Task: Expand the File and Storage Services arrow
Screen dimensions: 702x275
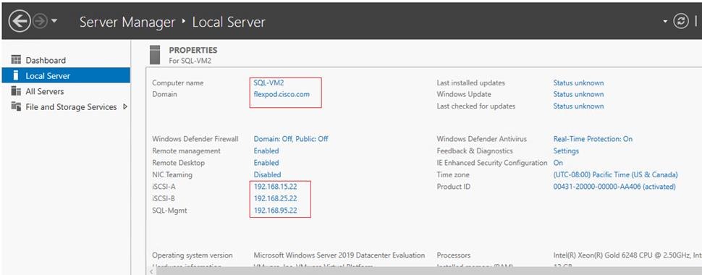Action: 125,106
